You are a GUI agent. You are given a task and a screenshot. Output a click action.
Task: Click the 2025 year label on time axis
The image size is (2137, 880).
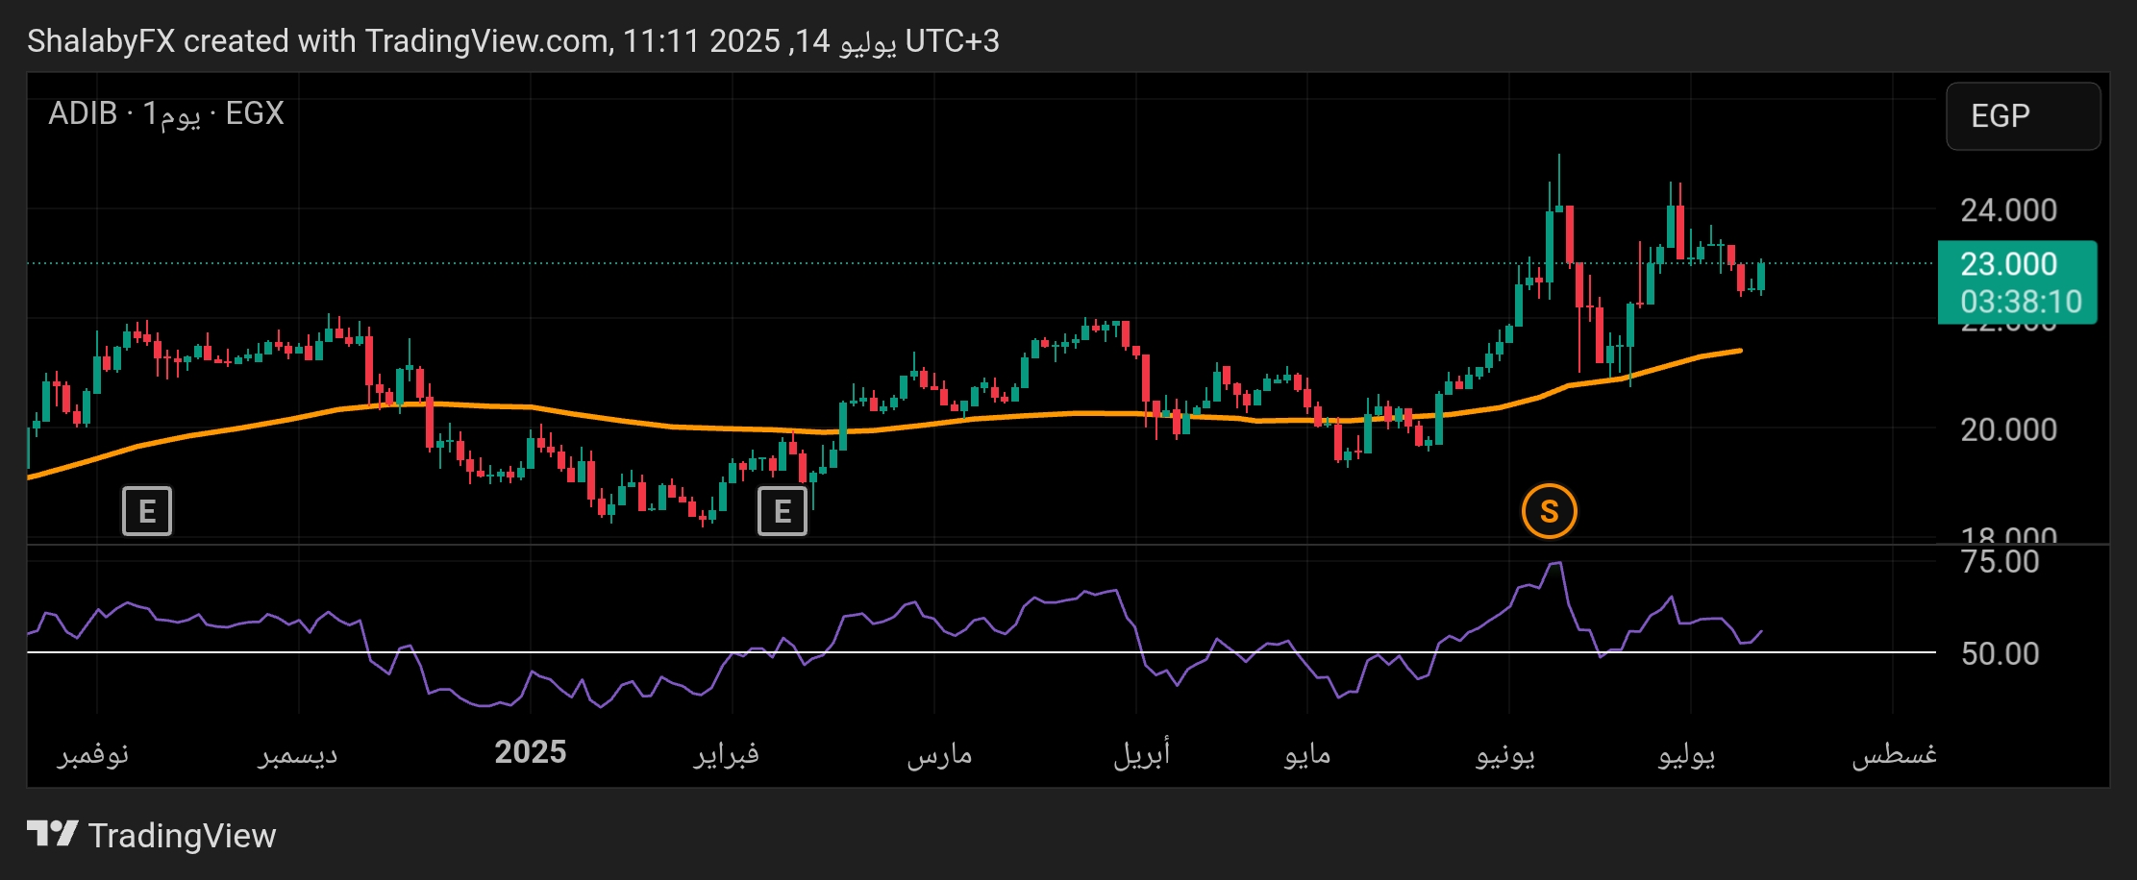click(531, 751)
